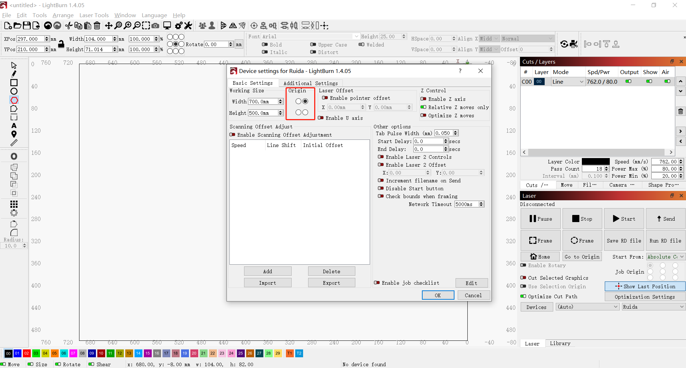This screenshot has height=368, width=686.
Task: Click the Import scanning offset button
Action: tap(268, 283)
